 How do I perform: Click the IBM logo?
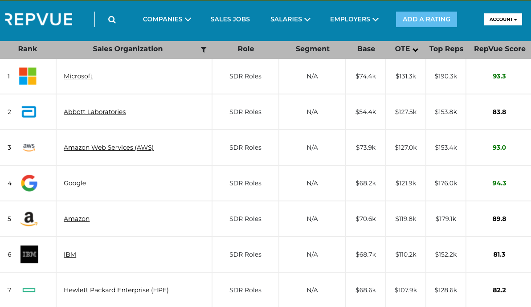coord(29,254)
